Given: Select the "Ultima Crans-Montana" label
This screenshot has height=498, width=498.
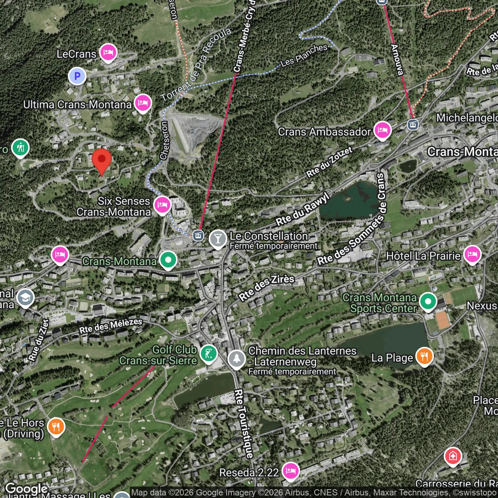Looking at the screenshot, I should pos(77,104).
